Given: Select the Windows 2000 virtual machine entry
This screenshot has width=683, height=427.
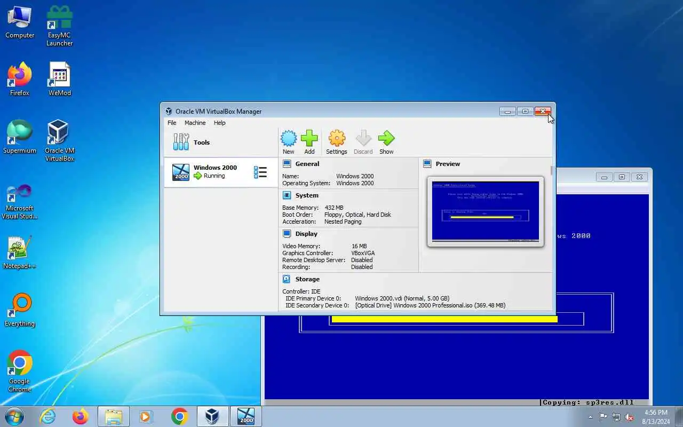Looking at the screenshot, I should pyautogui.click(x=221, y=172).
